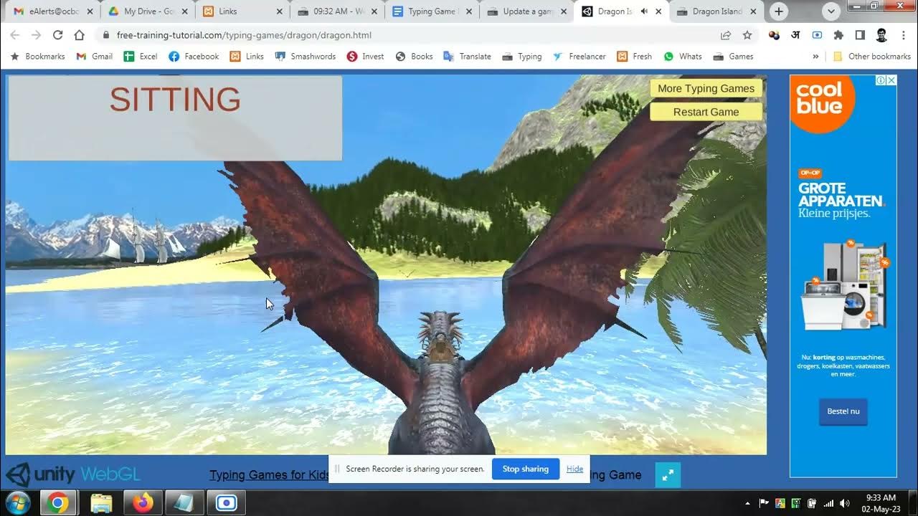Open the Extensions puzzle icon

click(838, 35)
